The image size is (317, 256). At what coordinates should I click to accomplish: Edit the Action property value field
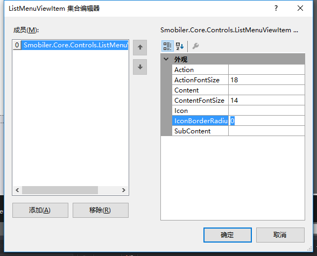[x=266, y=70]
